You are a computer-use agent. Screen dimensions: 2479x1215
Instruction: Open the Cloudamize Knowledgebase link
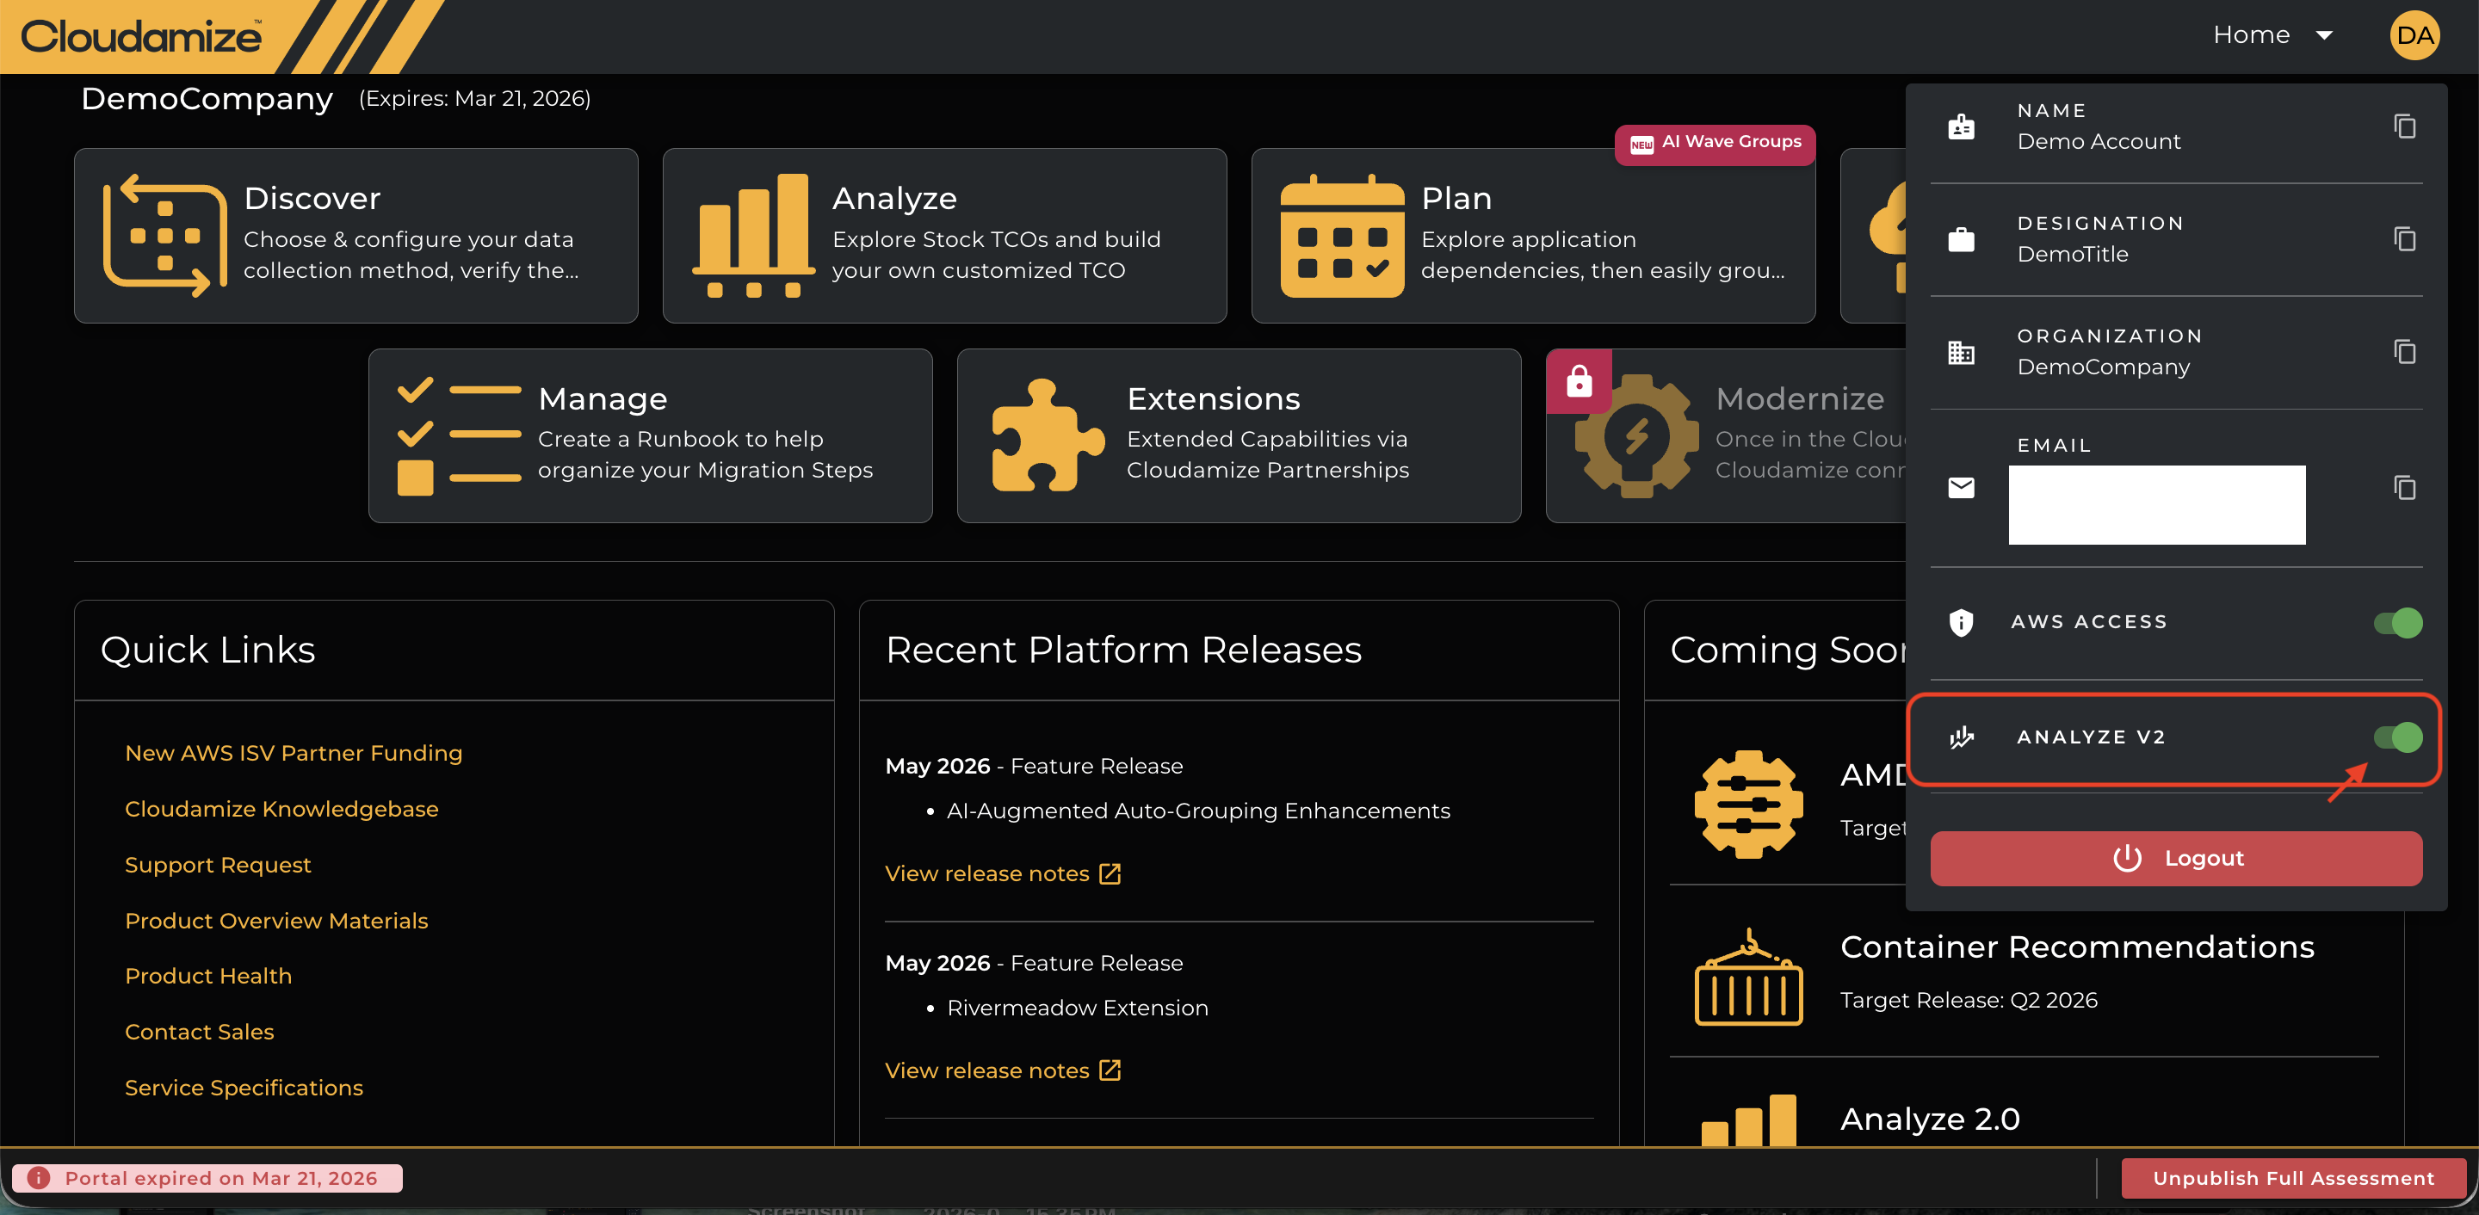(x=281, y=809)
